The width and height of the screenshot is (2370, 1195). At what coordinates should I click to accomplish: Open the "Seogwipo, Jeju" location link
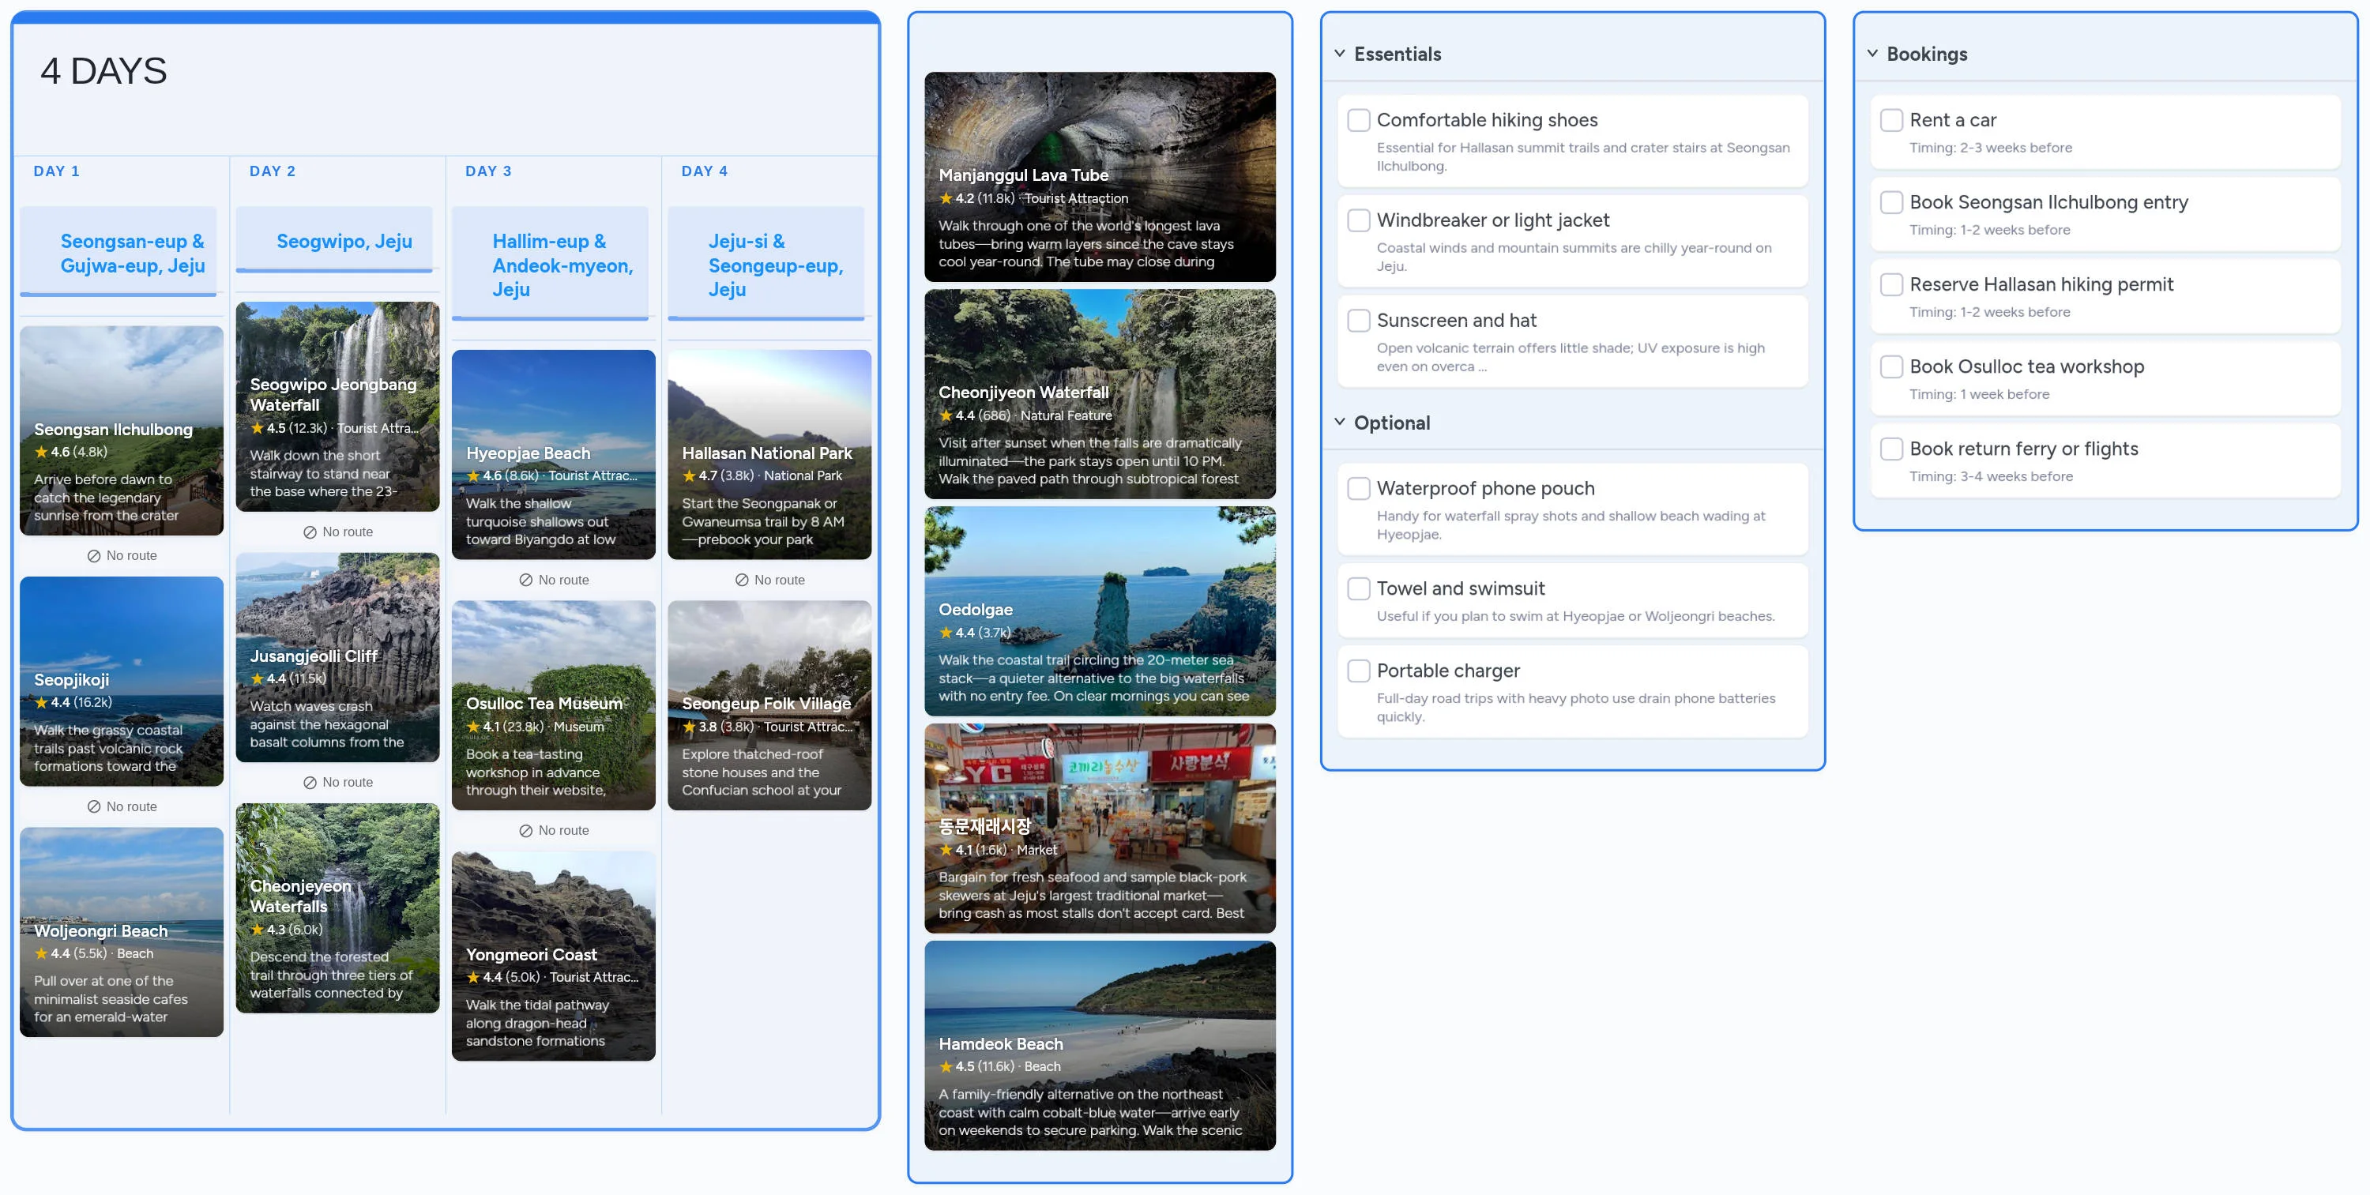click(334, 240)
